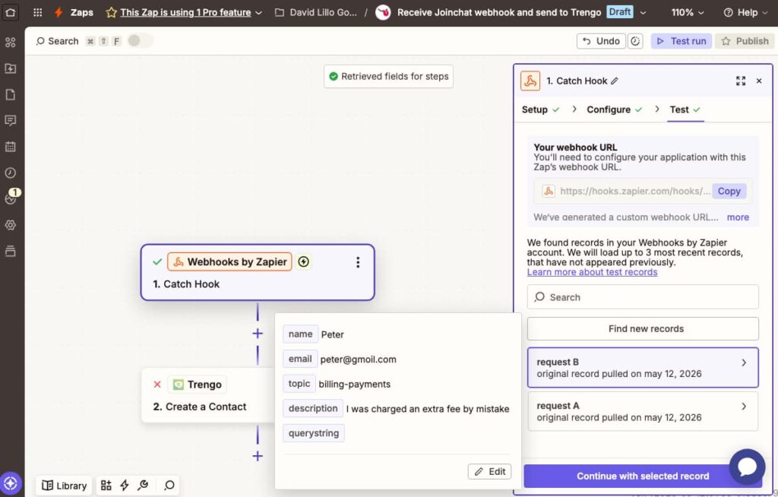Viewport: 778px width, 497px height.
Task: Close the Catch Hook side panel
Action: 759,81
